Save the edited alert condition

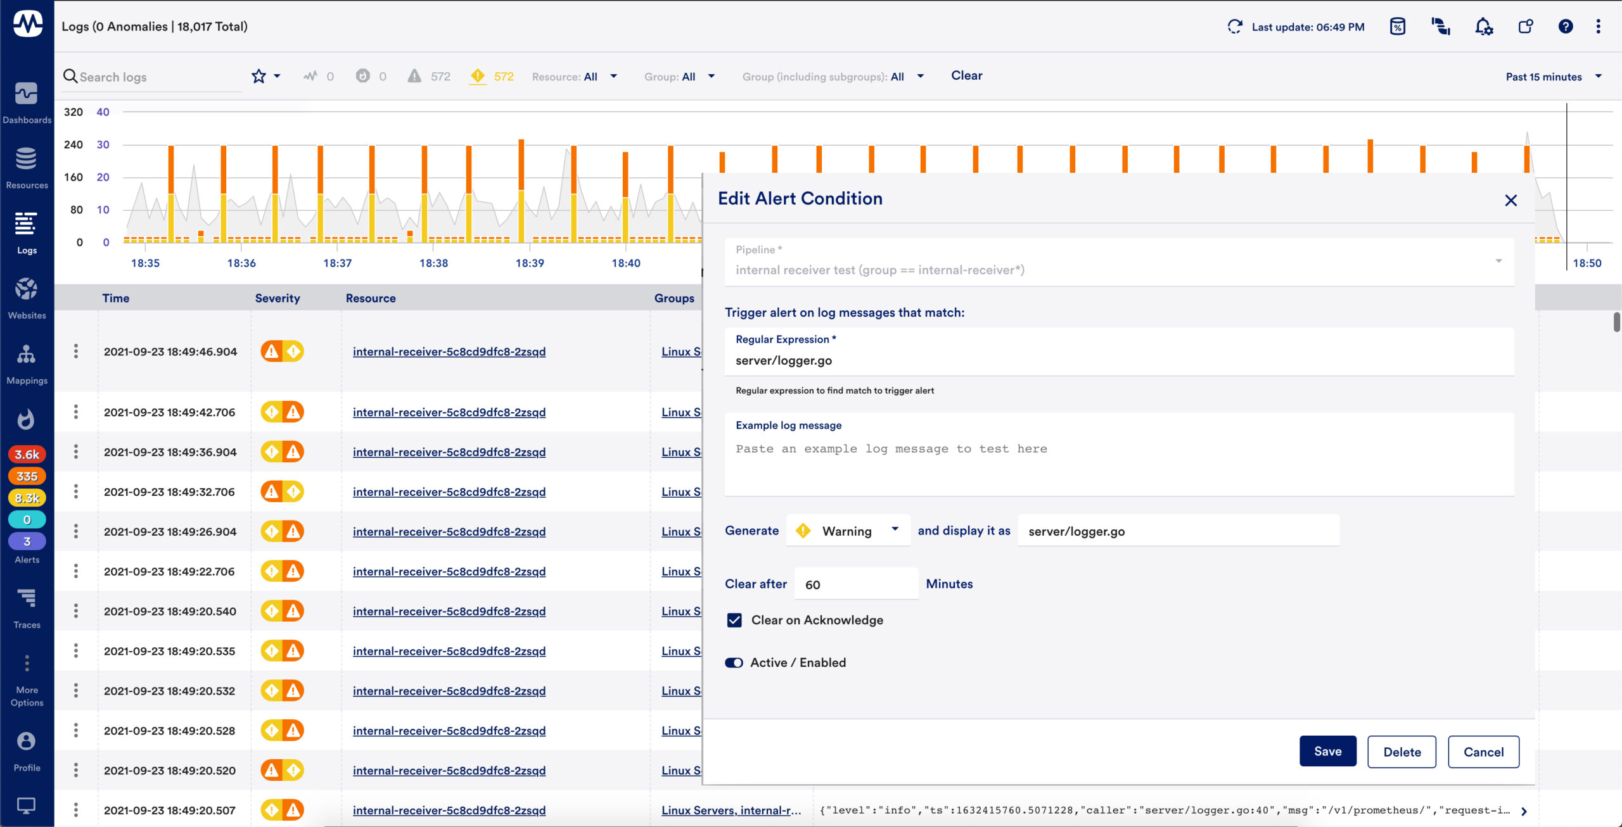tap(1328, 751)
